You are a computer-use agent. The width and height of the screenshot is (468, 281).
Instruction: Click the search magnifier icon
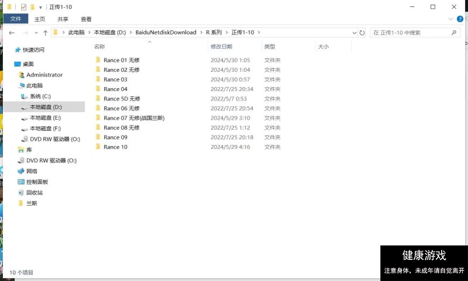click(x=454, y=33)
